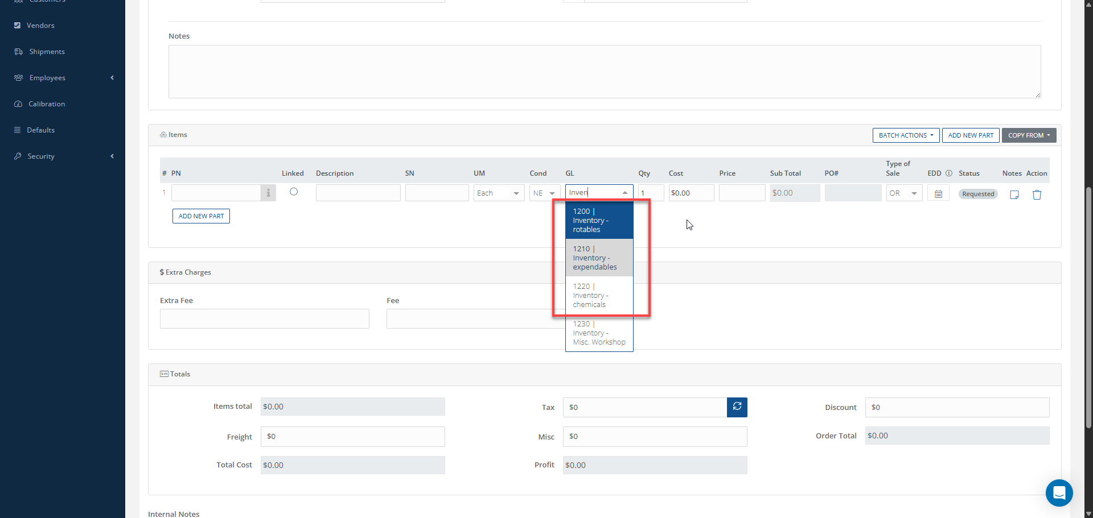Open the EDD calendar picker
1093x518 pixels.
938,194
